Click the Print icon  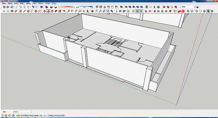point(41,7)
